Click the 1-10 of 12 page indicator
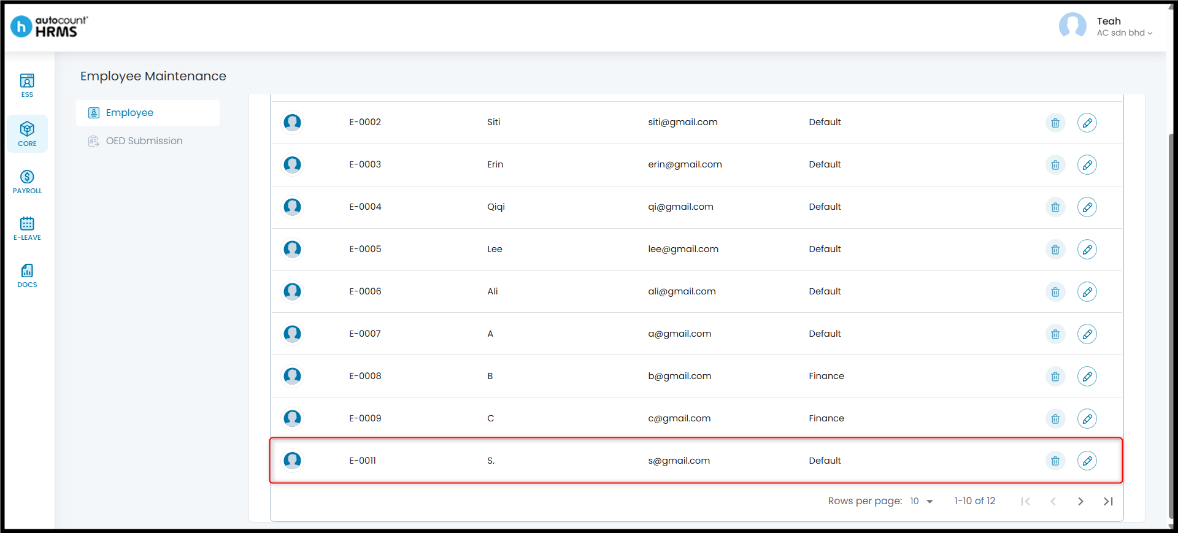The height and width of the screenshot is (533, 1178). (974, 501)
